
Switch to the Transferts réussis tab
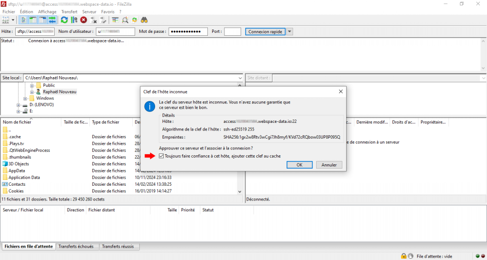[x=118, y=247]
